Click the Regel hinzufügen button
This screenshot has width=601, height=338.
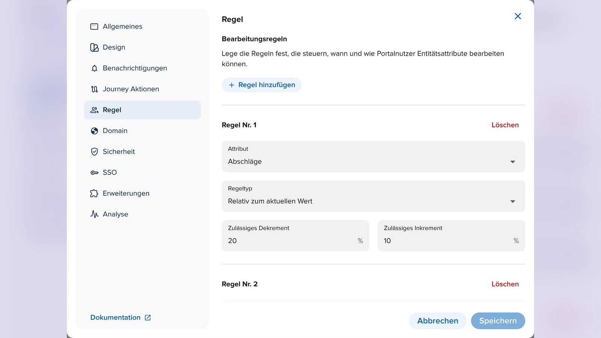261,85
